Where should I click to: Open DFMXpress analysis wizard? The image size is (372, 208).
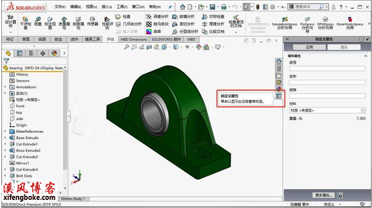click(x=325, y=23)
